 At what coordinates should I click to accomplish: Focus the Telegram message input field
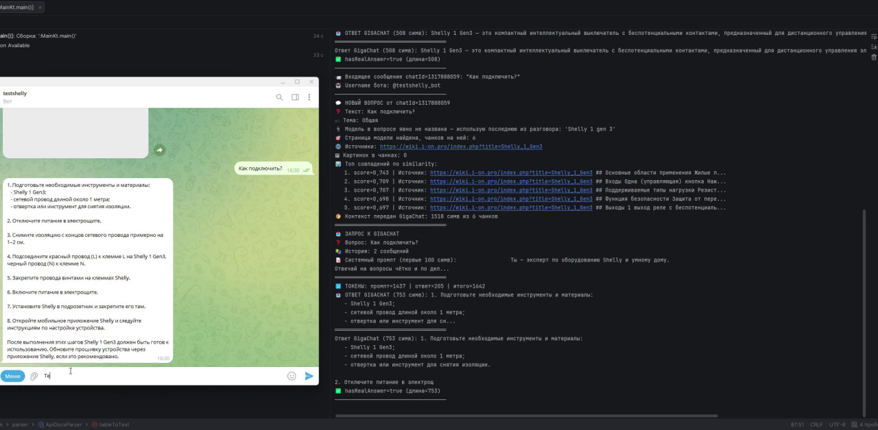tap(163, 376)
